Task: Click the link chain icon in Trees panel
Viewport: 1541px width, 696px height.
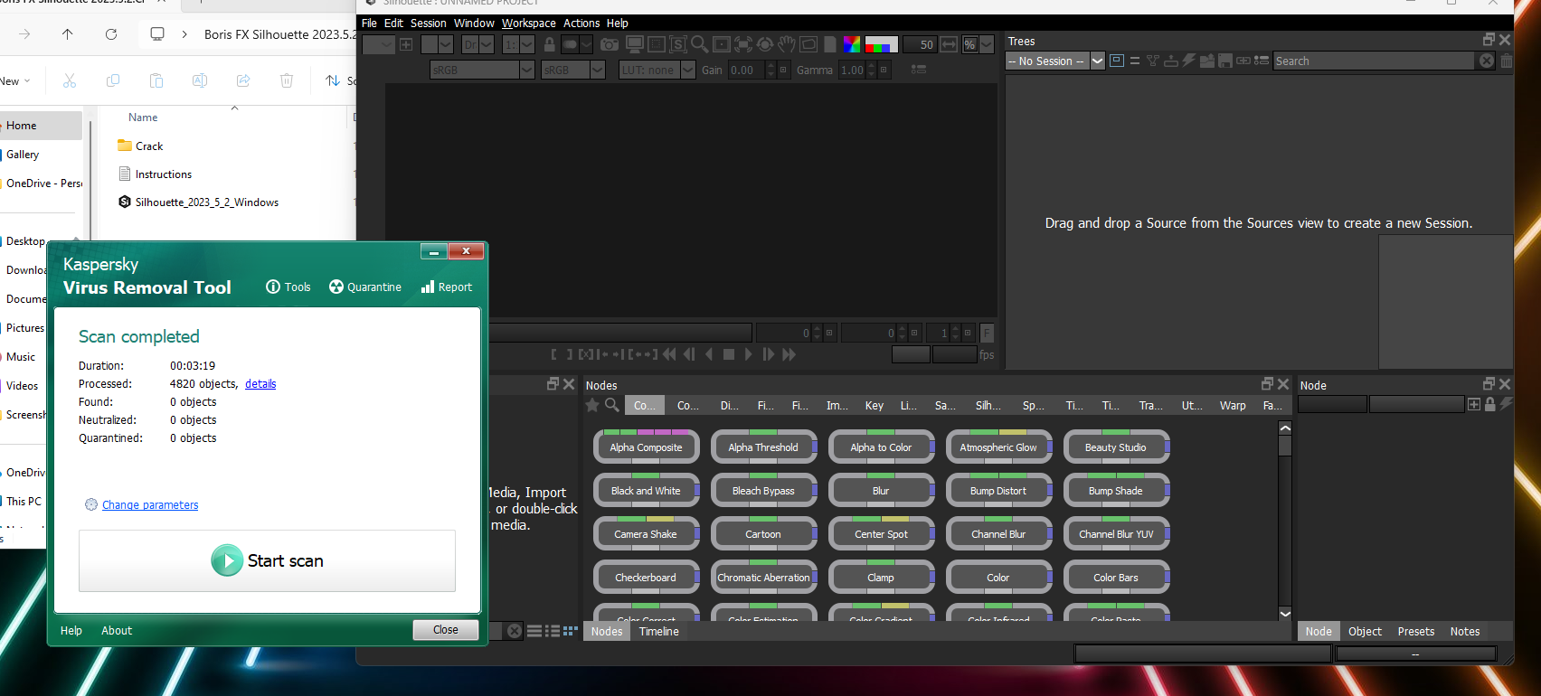Action: (1243, 61)
